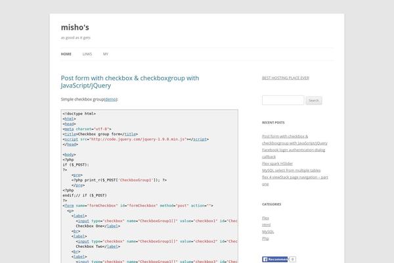Open recent post MySQL select from multiple tables
Viewport: 394px width, 263px height.
291,170
